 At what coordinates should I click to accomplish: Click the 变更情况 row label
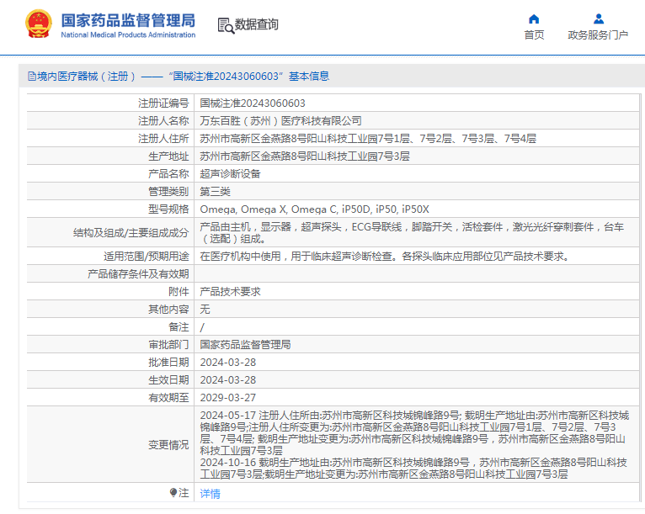pos(168,444)
